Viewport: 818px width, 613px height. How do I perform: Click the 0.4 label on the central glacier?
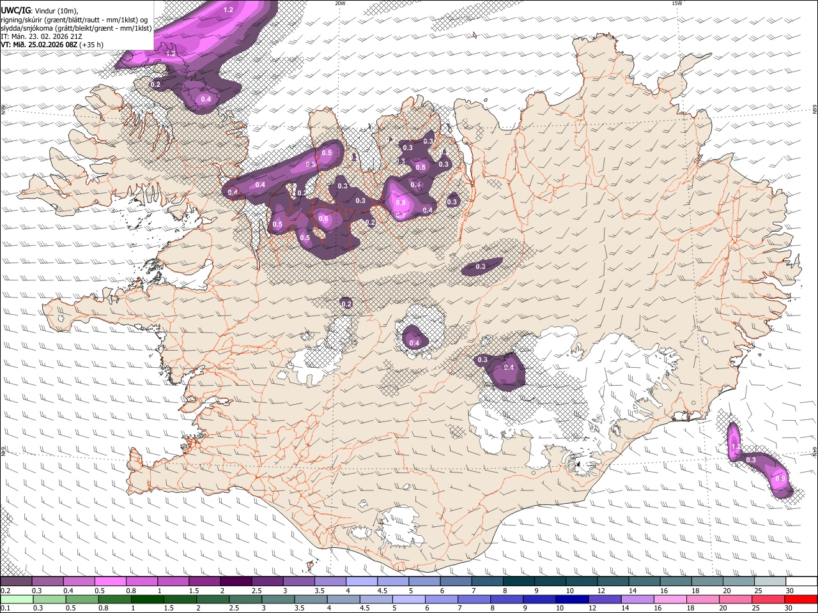414,344
